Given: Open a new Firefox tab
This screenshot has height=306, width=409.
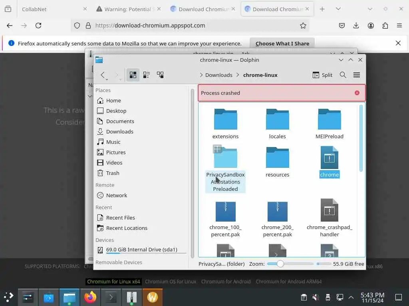Looking at the screenshot, I should (322, 9).
